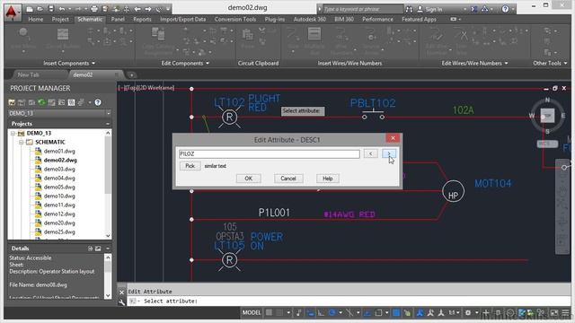Click the plus annotation monitor icon in status bar
The height and width of the screenshot is (323, 575).
[486, 313]
